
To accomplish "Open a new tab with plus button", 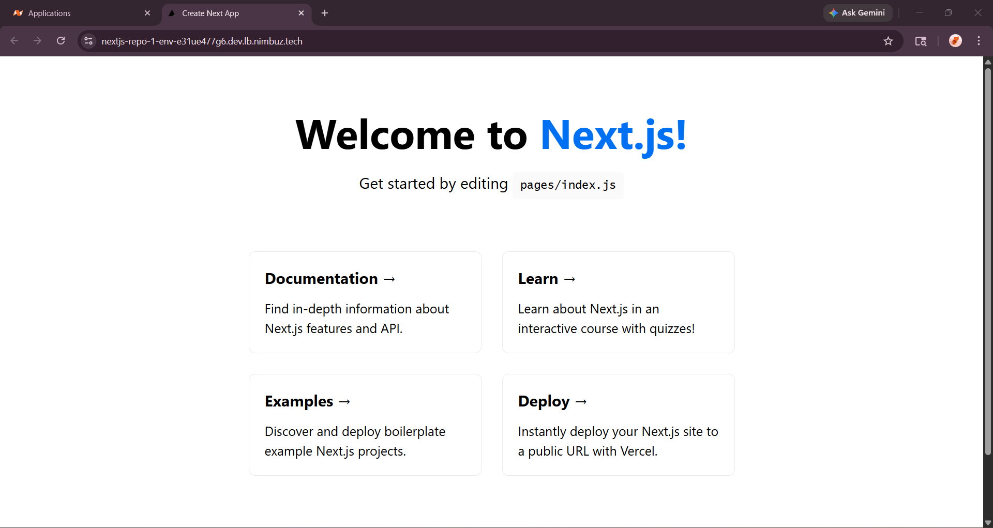I will (325, 13).
